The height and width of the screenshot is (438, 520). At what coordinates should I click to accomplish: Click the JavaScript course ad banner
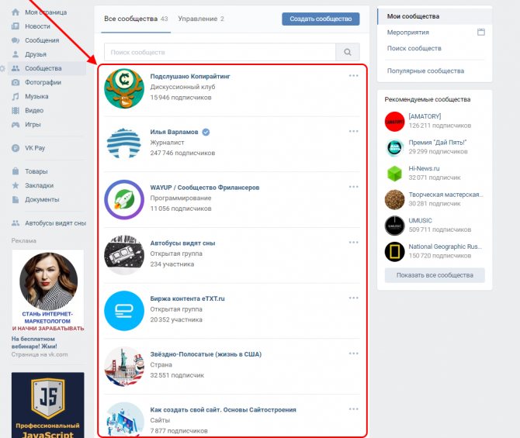click(48, 405)
